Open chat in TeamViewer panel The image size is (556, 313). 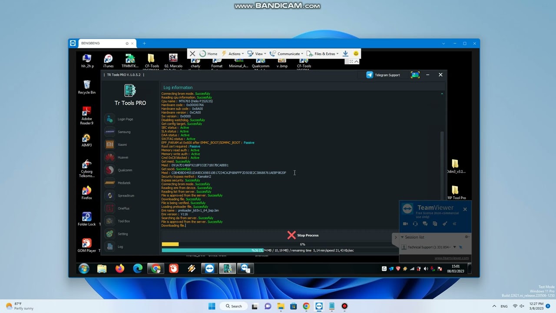click(425, 224)
